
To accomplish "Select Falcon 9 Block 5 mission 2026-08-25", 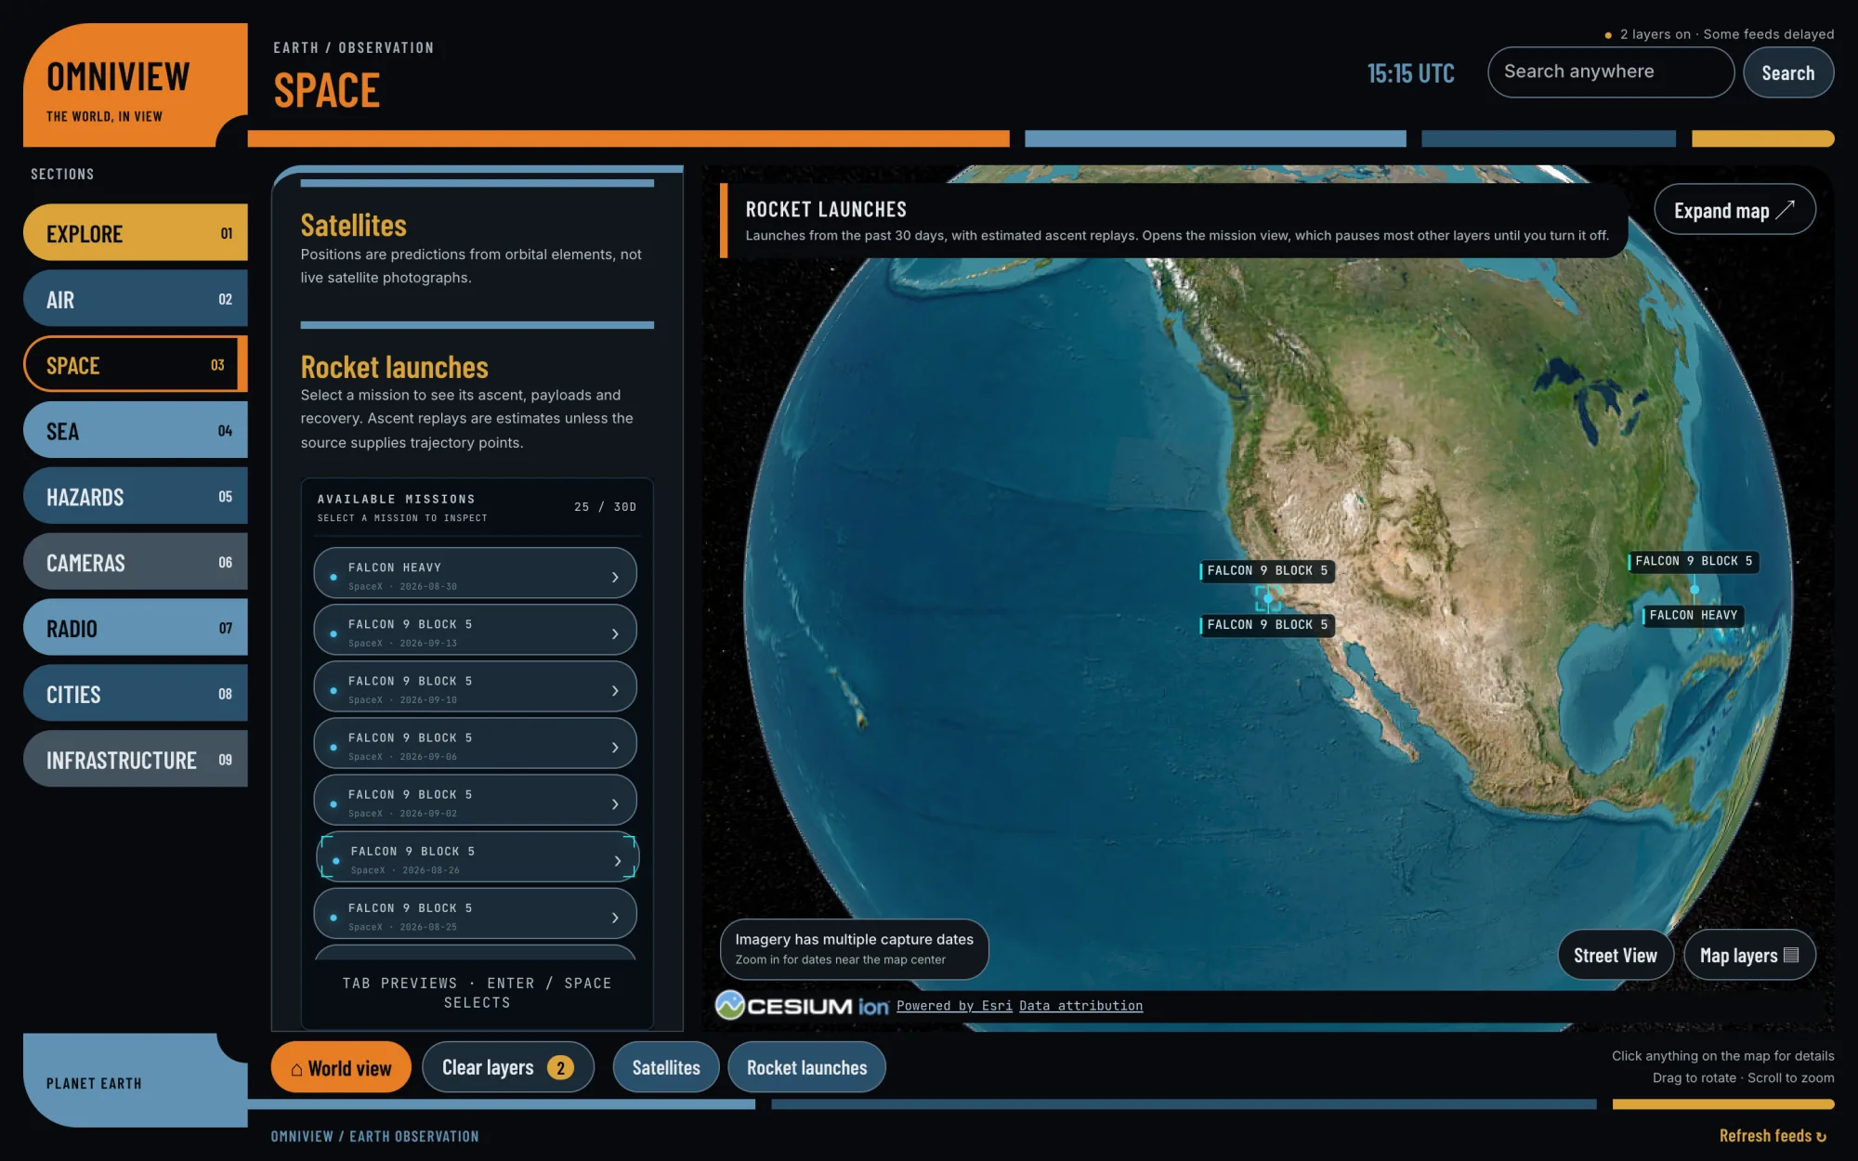I will (476, 914).
